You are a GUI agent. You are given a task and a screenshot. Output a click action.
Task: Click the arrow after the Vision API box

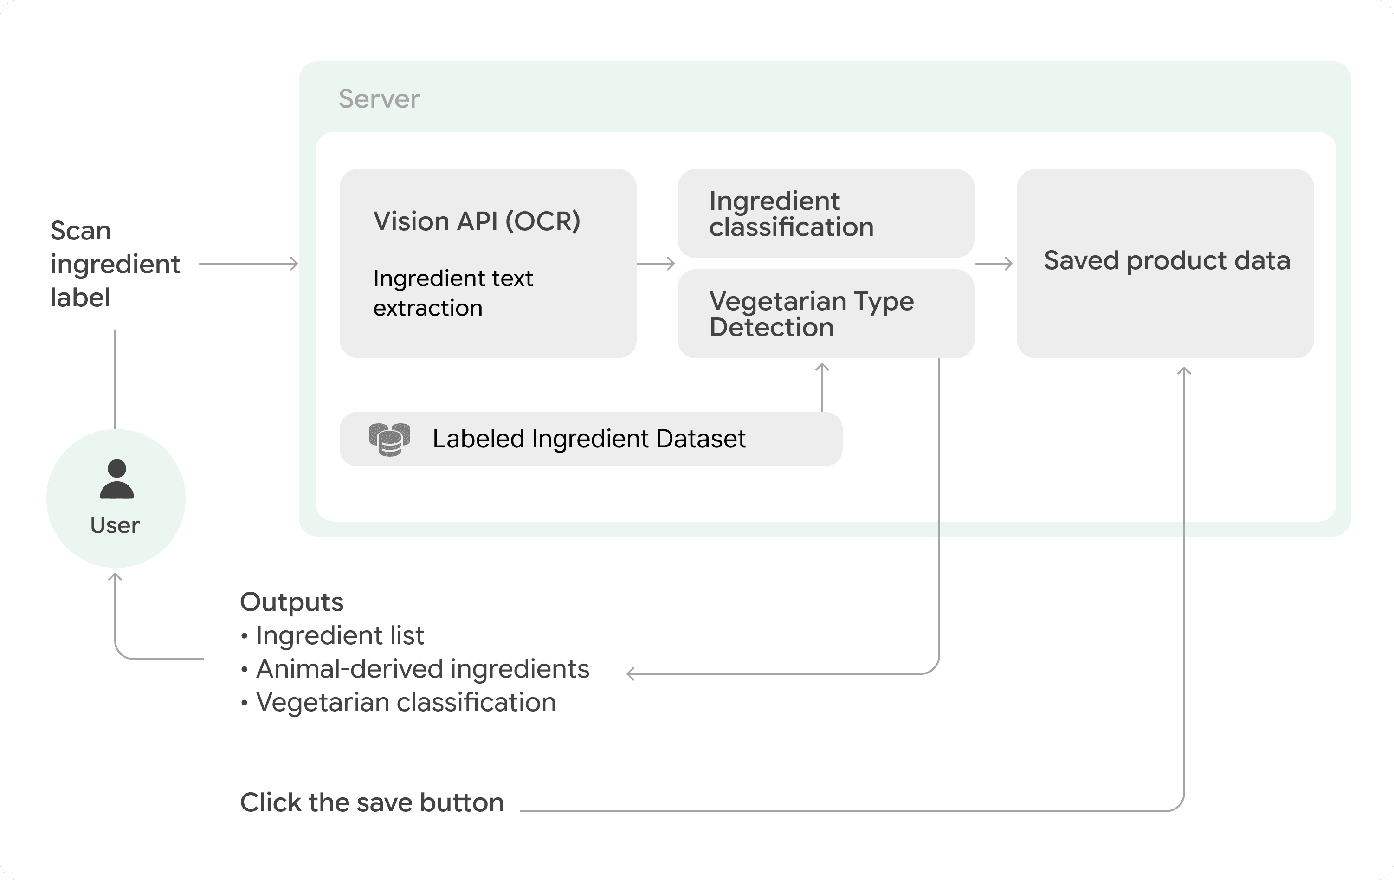656,264
